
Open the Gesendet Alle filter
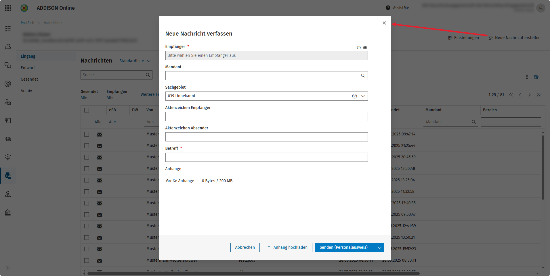coord(84,98)
